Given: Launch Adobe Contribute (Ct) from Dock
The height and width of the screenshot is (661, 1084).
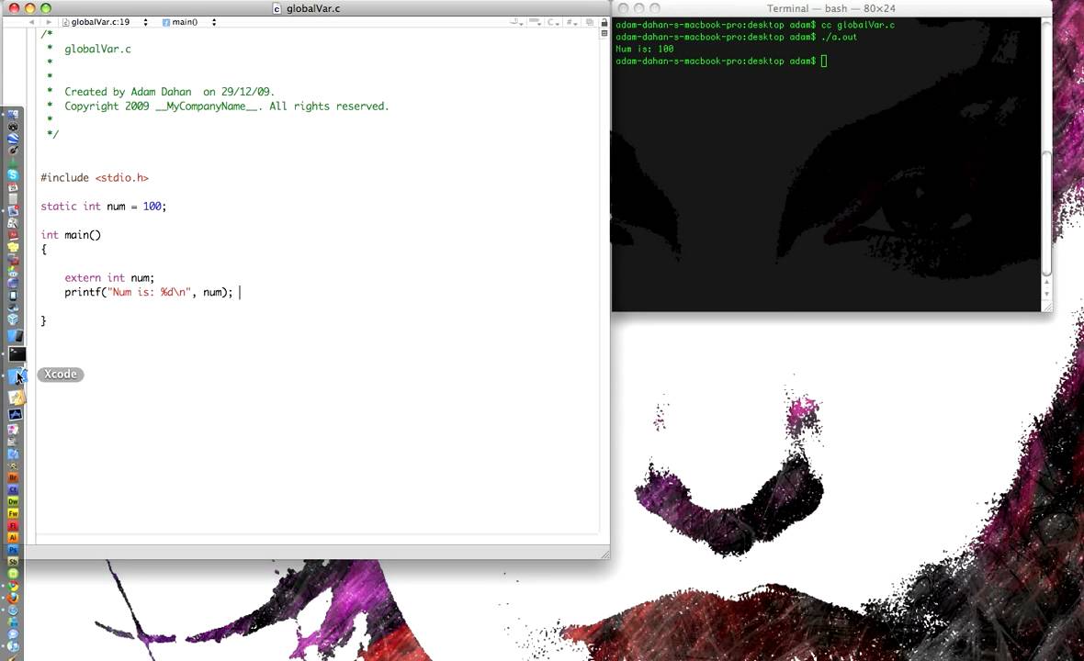Looking at the screenshot, I should point(13,489).
